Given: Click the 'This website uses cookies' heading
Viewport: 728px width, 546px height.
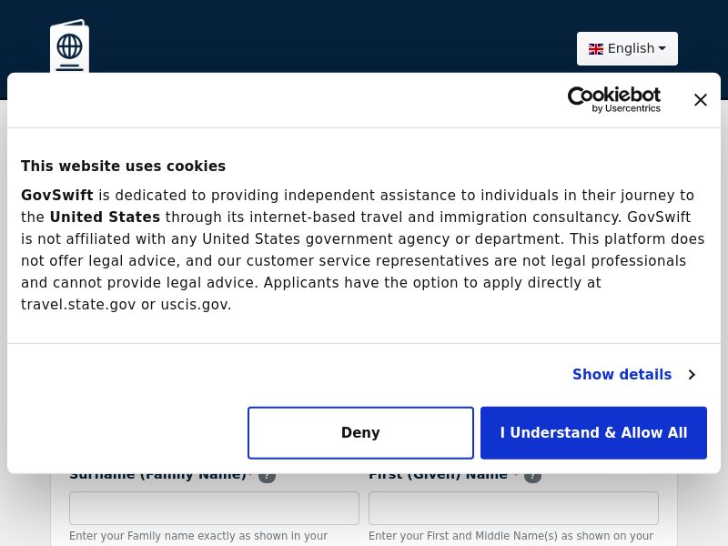Looking at the screenshot, I should click(x=123, y=167).
